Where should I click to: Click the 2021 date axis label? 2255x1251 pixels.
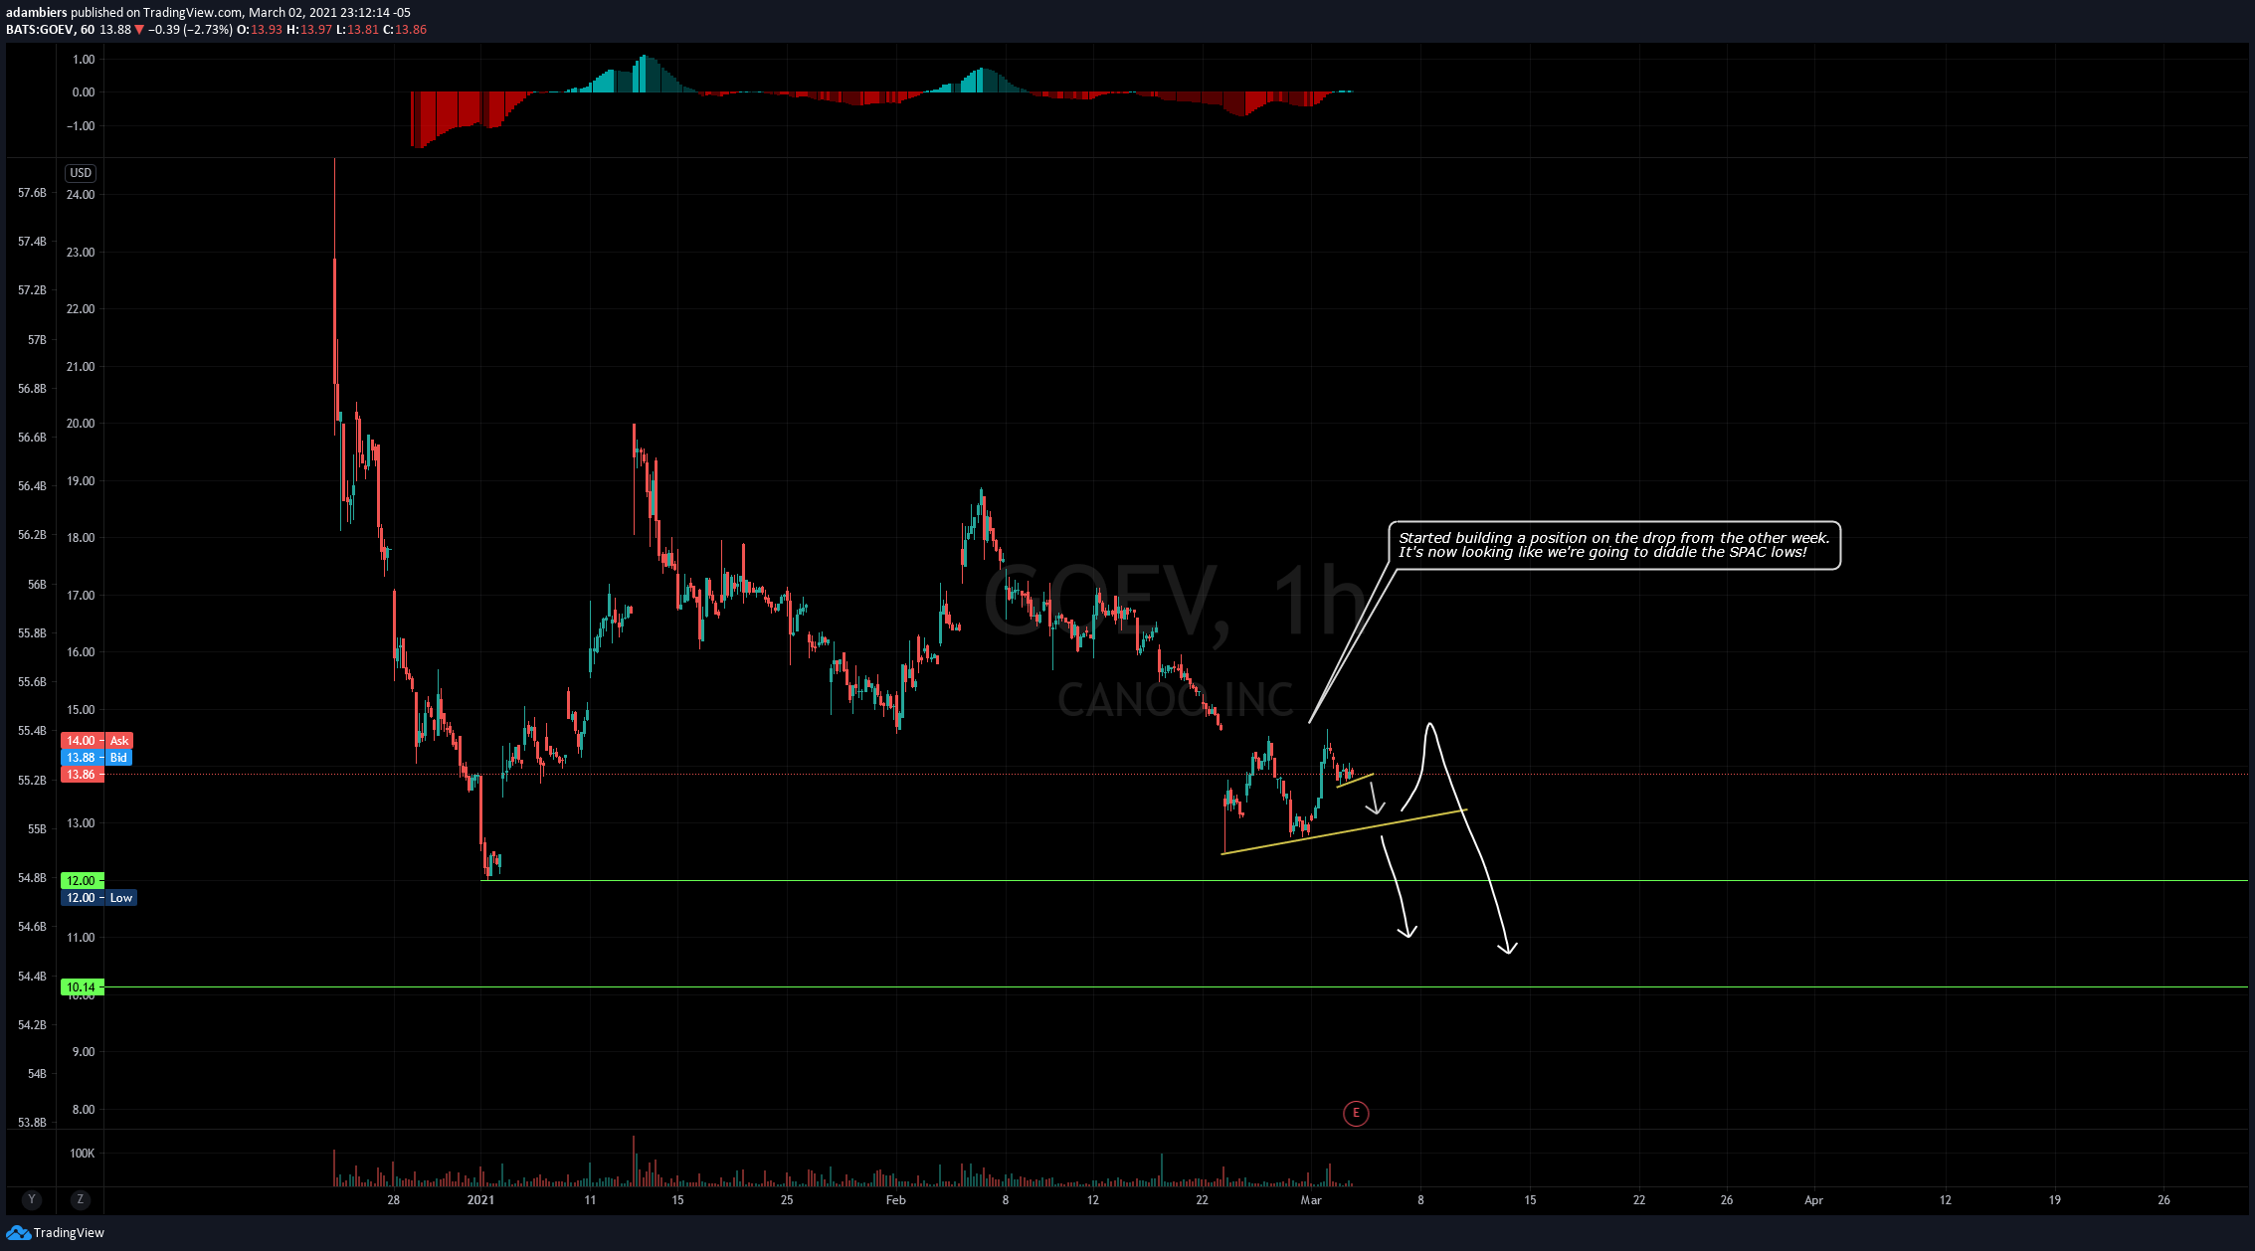pos(480,1200)
